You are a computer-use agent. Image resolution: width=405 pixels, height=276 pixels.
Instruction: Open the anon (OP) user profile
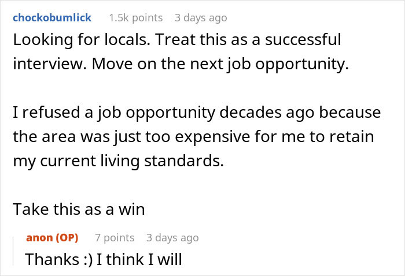pos(52,237)
